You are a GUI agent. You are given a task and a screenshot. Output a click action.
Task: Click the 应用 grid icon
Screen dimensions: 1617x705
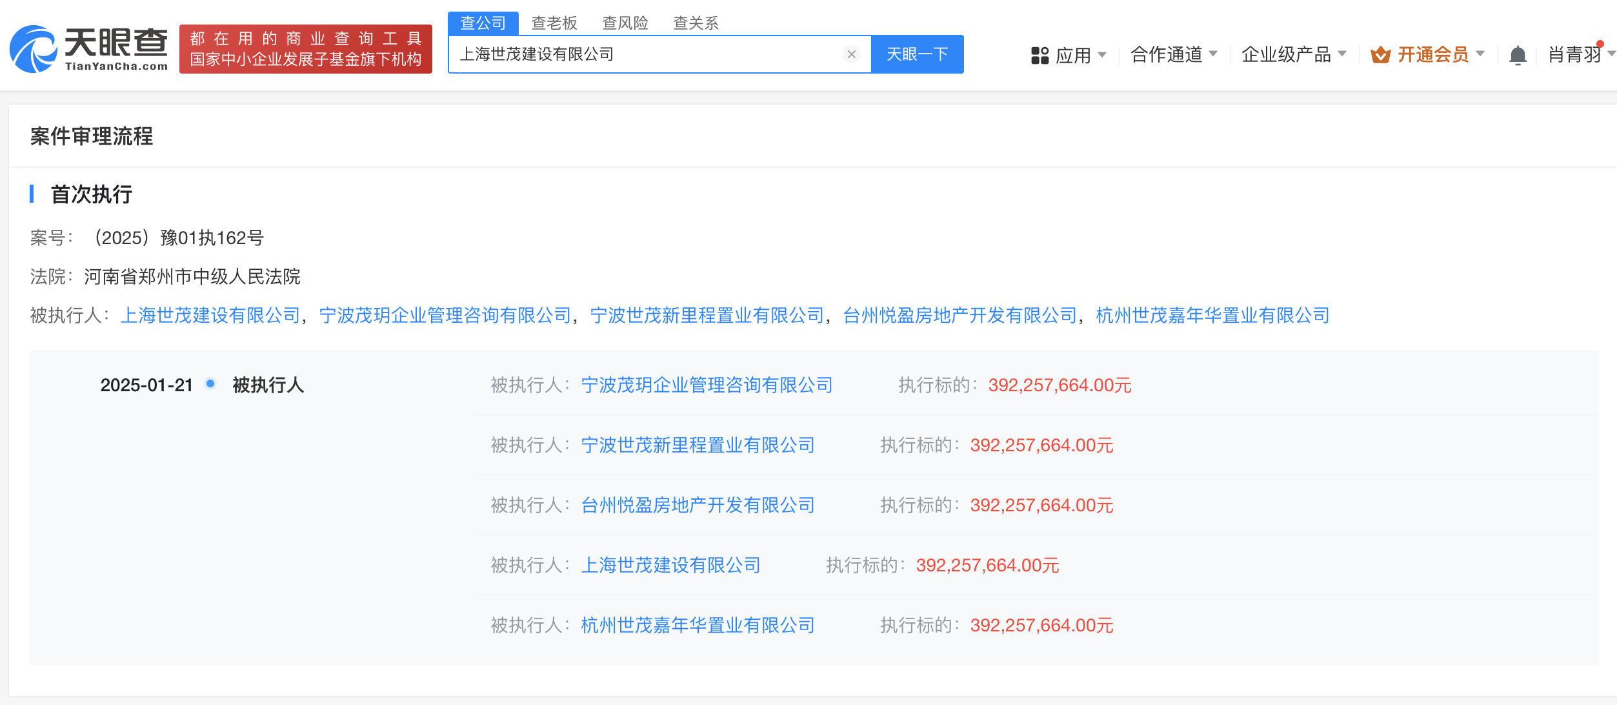(x=1039, y=56)
